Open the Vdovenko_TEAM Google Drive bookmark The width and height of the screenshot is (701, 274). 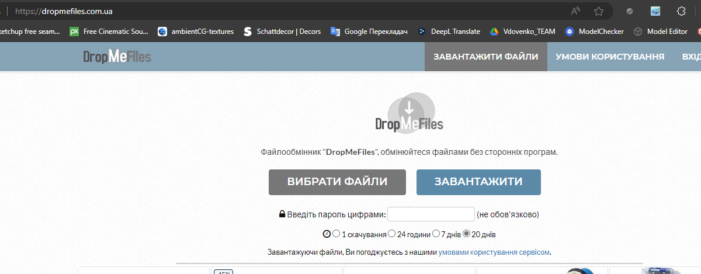tap(522, 32)
